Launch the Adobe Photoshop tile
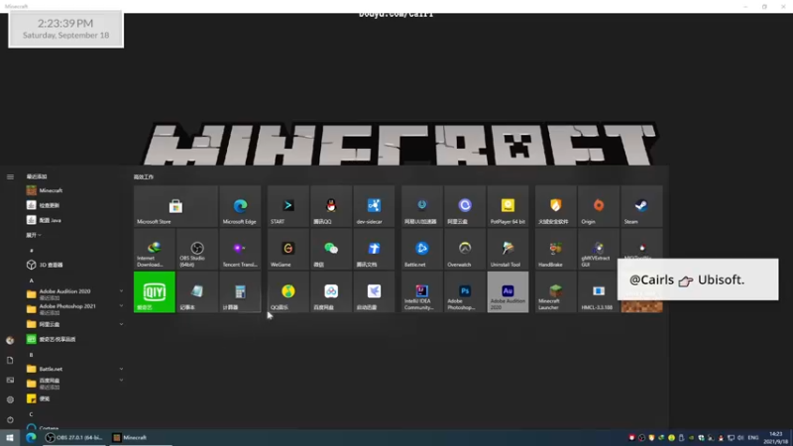 click(x=465, y=291)
